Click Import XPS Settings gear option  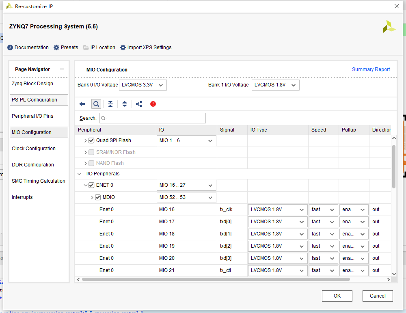coord(146,47)
